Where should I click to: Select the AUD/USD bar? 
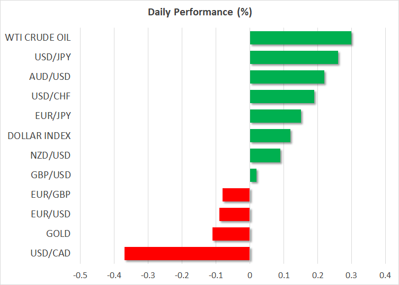pyautogui.click(x=287, y=77)
